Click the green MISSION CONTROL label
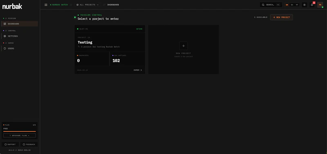 pyautogui.click(x=91, y=15)
